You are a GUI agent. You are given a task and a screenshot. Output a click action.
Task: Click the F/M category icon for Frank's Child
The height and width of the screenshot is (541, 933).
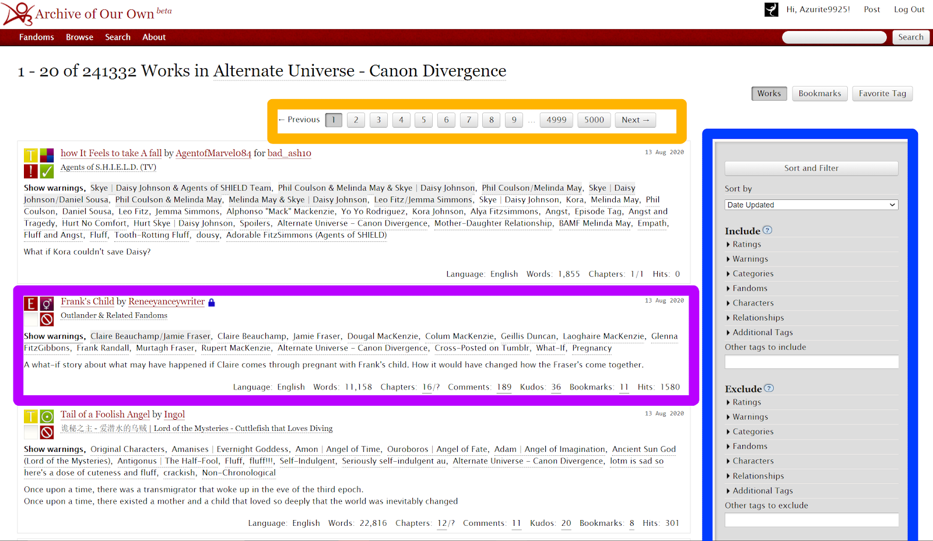click(x=47, y=304)
